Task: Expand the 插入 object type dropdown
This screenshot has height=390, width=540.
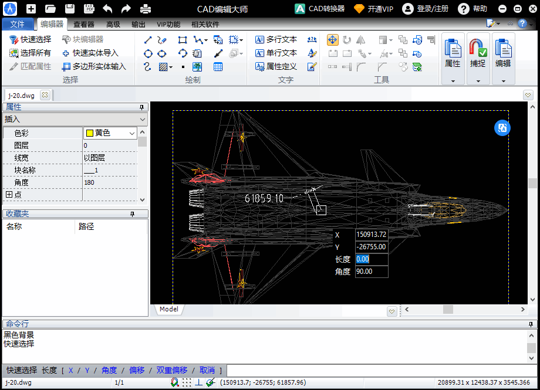Action: pyautogui.click(x=143, y=120)
